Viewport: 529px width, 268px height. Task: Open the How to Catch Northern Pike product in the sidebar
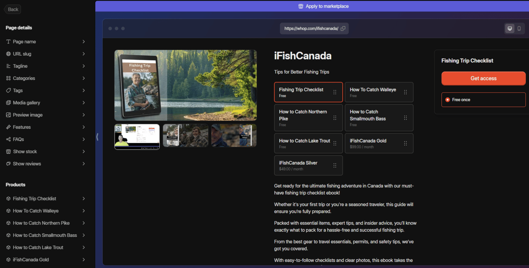tap(46, 223)
